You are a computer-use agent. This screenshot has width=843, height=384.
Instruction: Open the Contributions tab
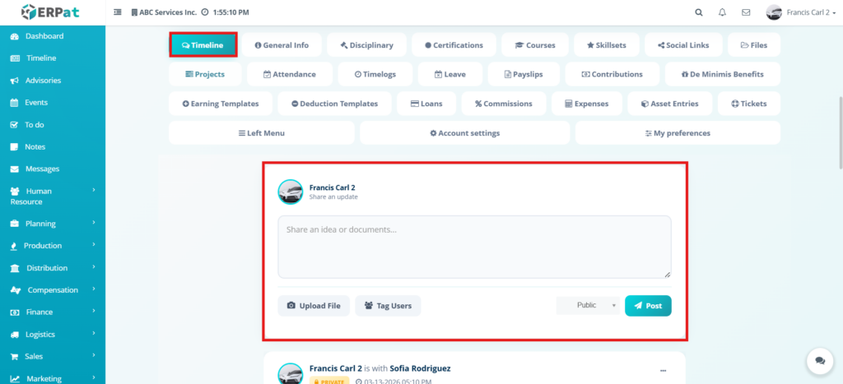[612, 74]
